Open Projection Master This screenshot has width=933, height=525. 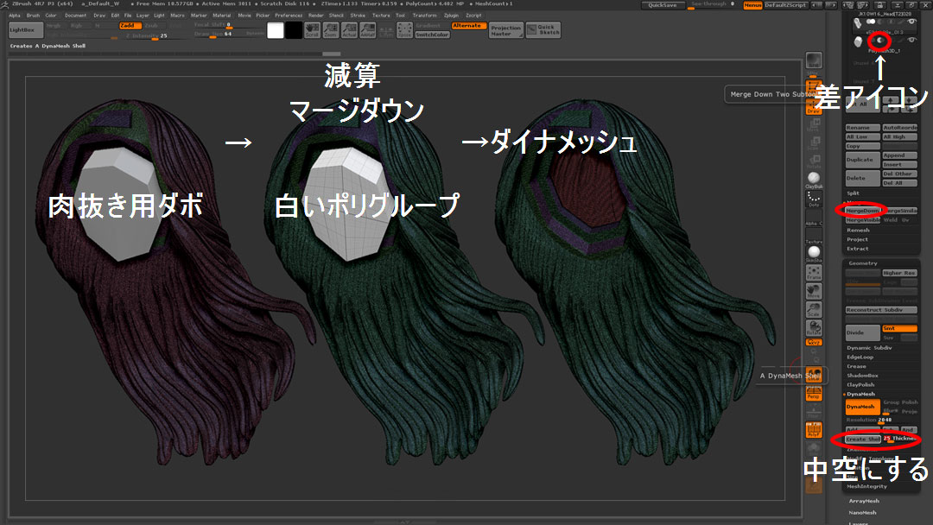(505, 30)
